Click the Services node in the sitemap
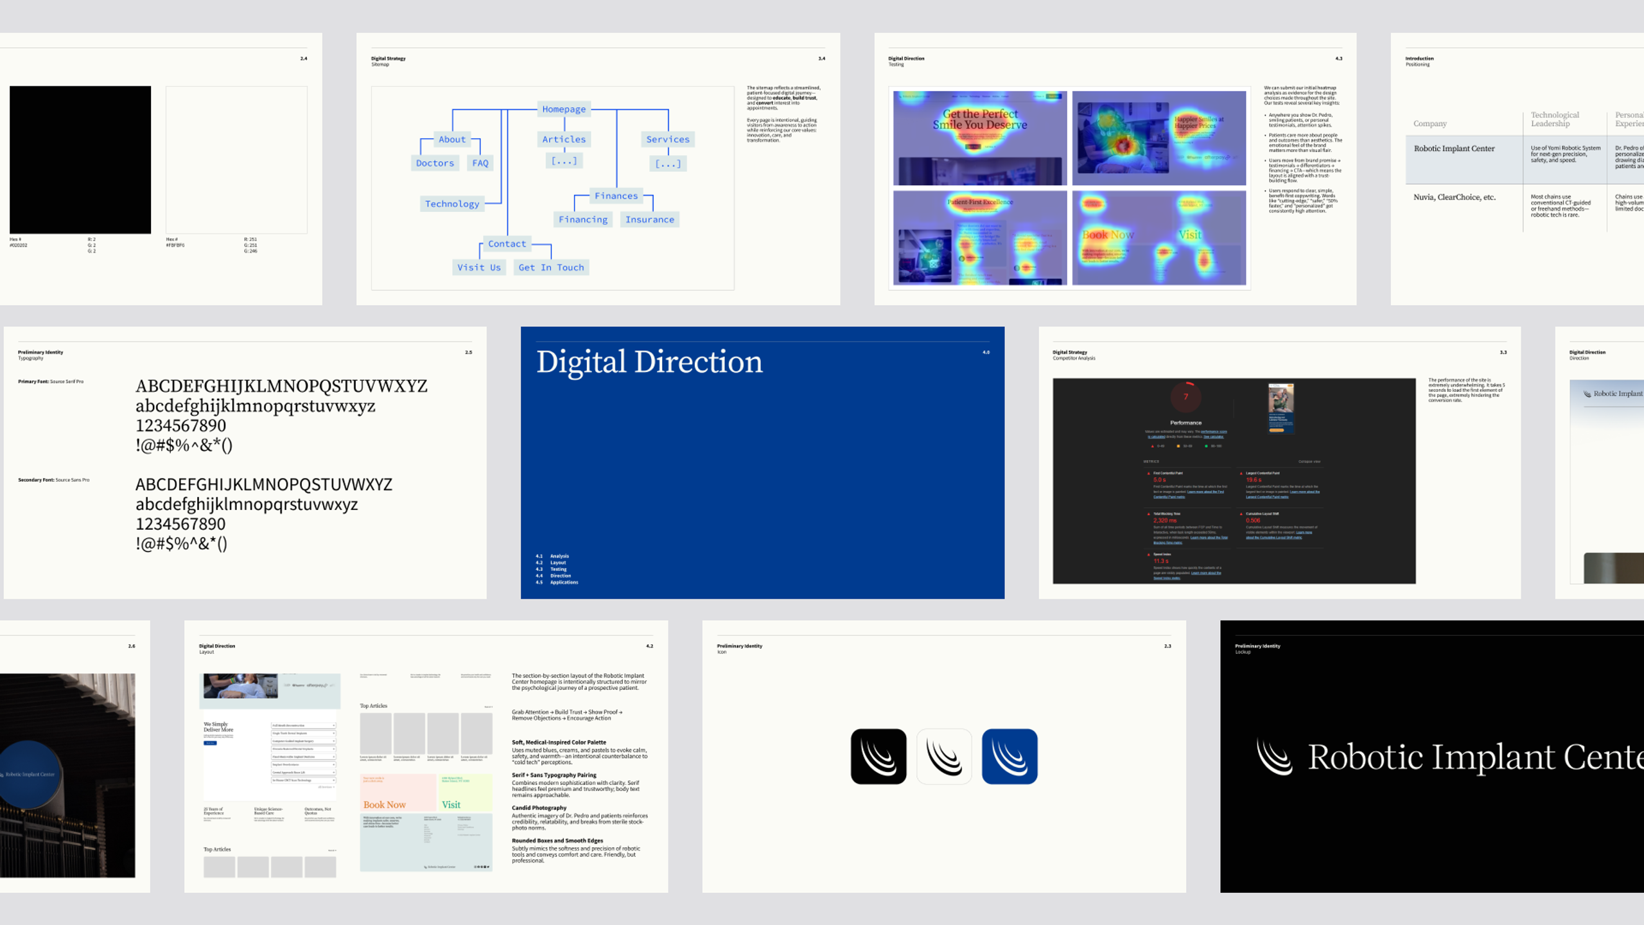This screenshot has width=1644, height=925. (x=668, y=139)
